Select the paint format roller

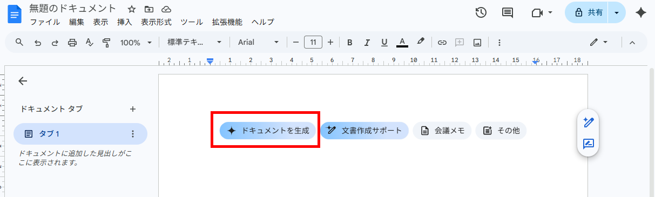tap(106, 42)
